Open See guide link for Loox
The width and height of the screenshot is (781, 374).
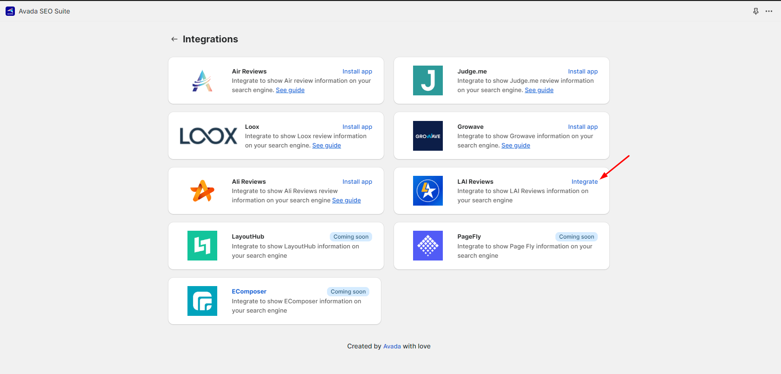click(x=327, y=145)
